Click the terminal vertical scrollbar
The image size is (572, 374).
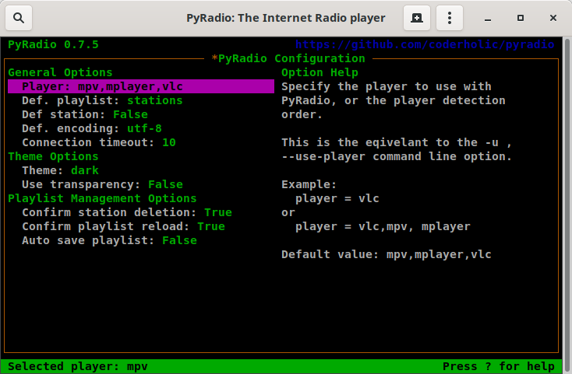click(x=567, y=205)
